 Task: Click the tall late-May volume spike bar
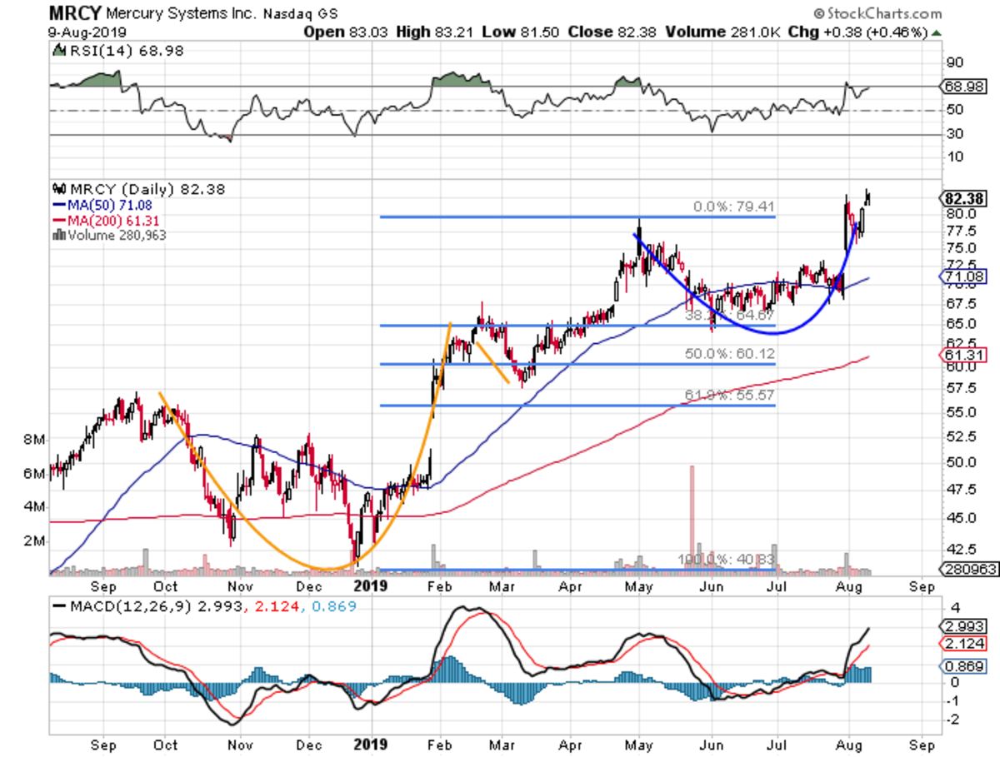691,516
